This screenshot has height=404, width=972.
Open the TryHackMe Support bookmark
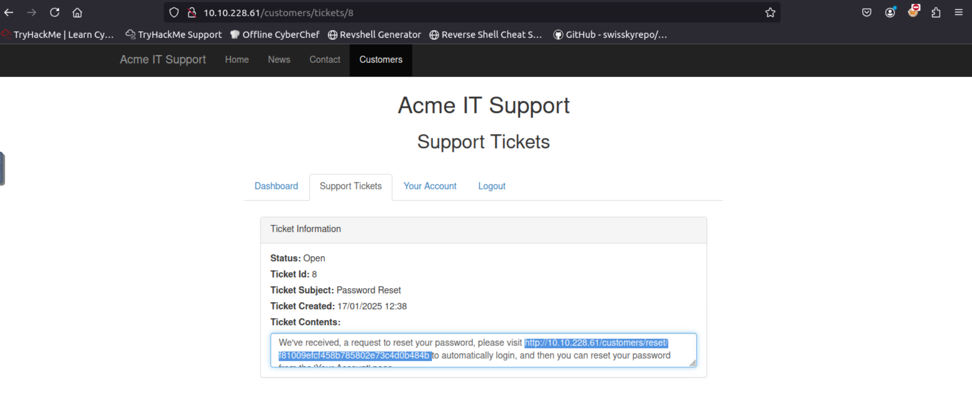point(174,35)
